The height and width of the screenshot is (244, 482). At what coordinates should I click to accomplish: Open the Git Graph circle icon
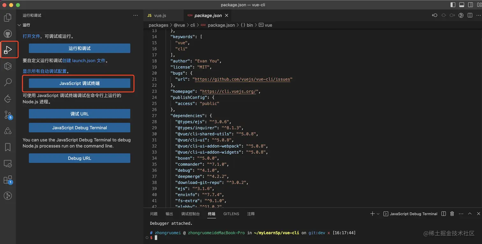pyautogui.click(x=8, y=196)
